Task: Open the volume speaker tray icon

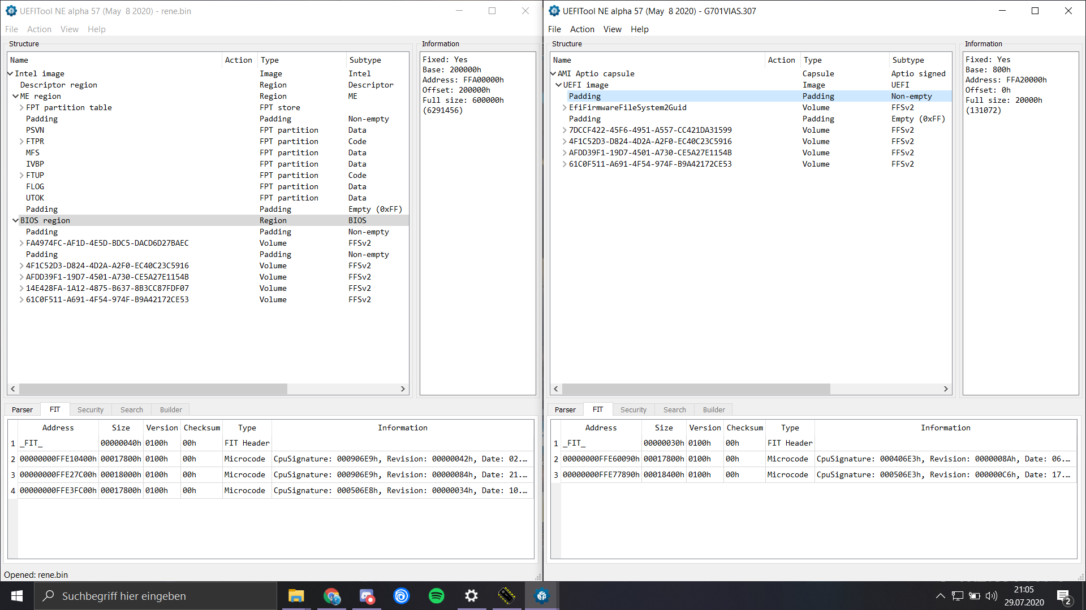Action: coord(991,596)
